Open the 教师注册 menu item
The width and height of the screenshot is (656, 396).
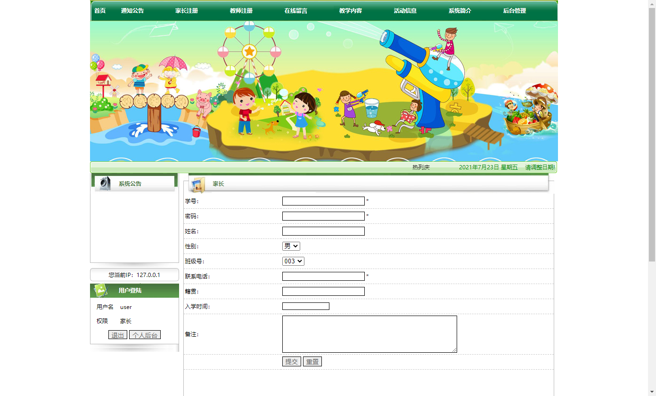(241, 10)
